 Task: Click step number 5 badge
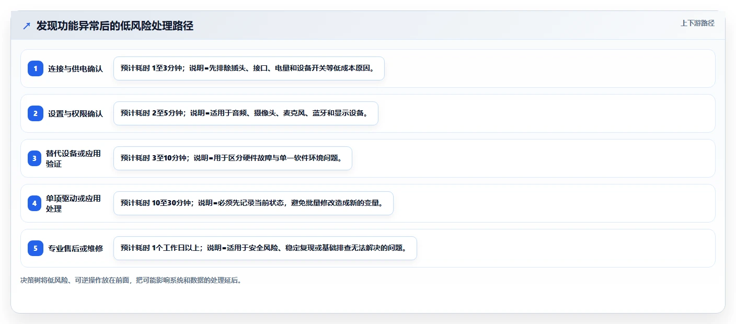tap(36, 248)
